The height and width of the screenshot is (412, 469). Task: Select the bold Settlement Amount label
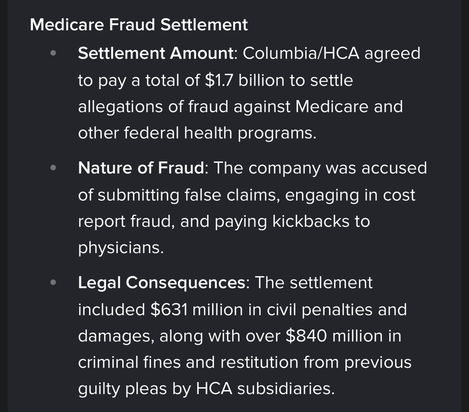155,53
